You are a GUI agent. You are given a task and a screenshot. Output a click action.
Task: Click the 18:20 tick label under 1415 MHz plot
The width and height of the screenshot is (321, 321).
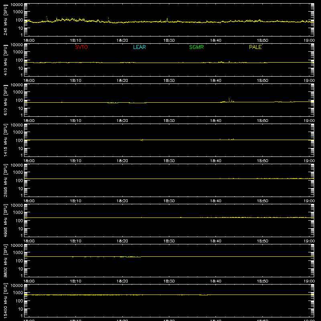point(122,161)
